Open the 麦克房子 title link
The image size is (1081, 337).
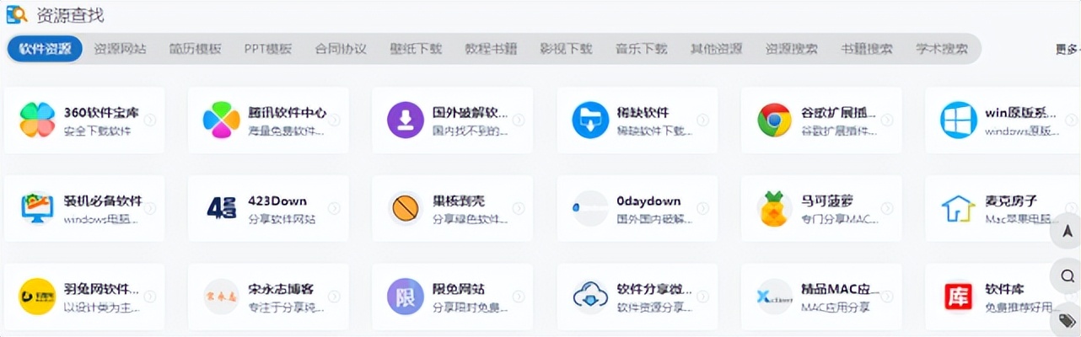coord(1011,201)
